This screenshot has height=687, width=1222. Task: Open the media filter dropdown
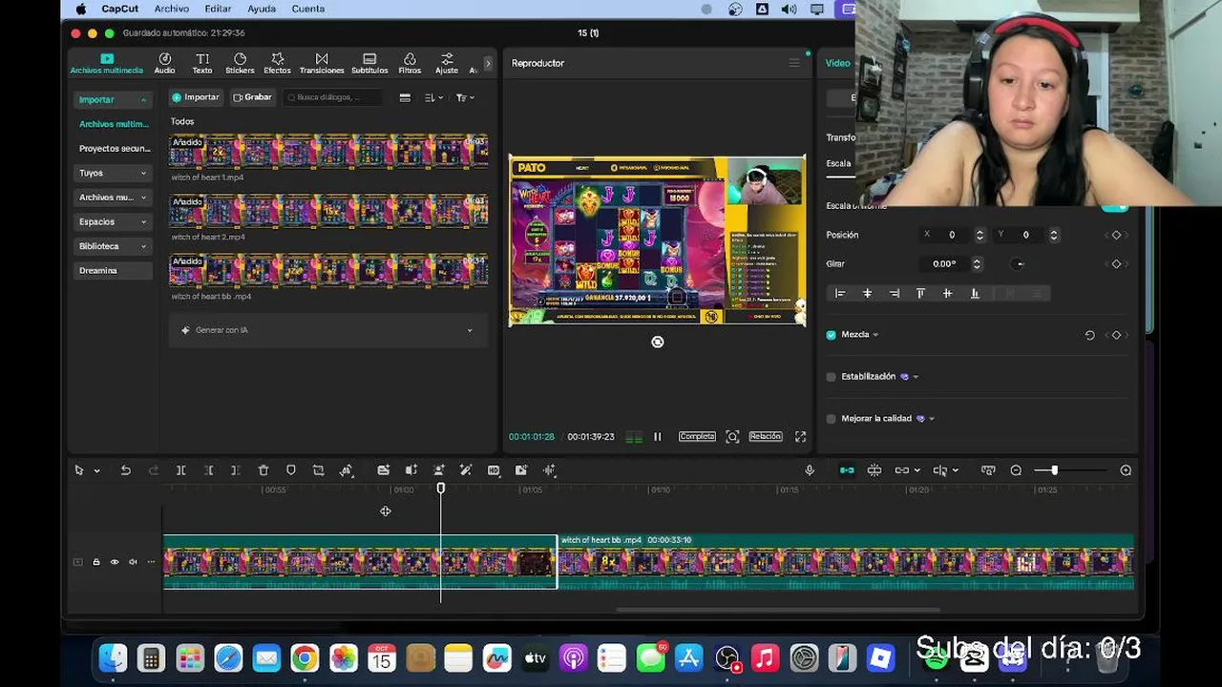465,97
